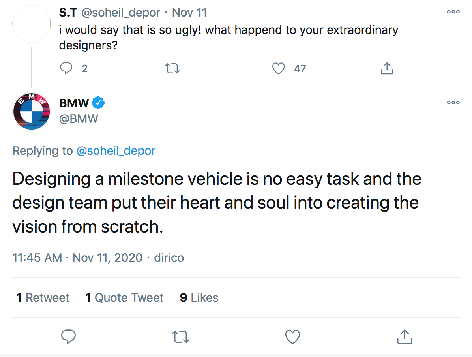
Task: Open more options on S.T's tweet
Action: coord(453,12)
